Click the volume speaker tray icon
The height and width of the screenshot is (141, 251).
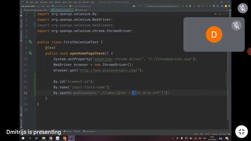200,138
